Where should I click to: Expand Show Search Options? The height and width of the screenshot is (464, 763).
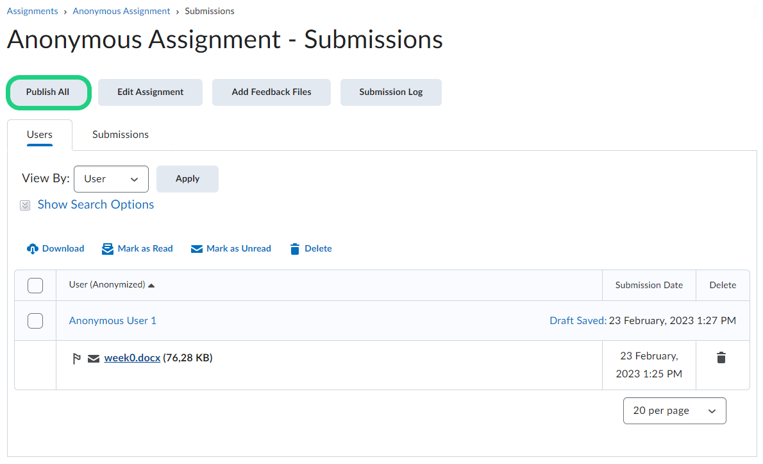(96, 205)
